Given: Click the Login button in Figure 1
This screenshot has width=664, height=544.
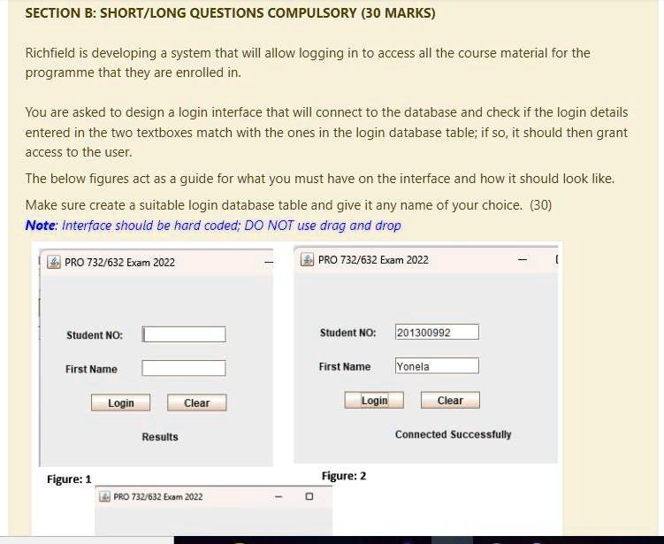Looking at the screenshot, I should [x=121, y=402].
